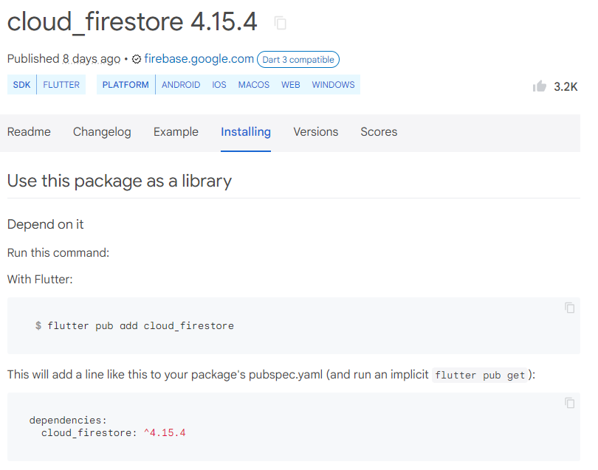Filter by ANDROID platform tag
598x470 pixels.
coord(181,85)
